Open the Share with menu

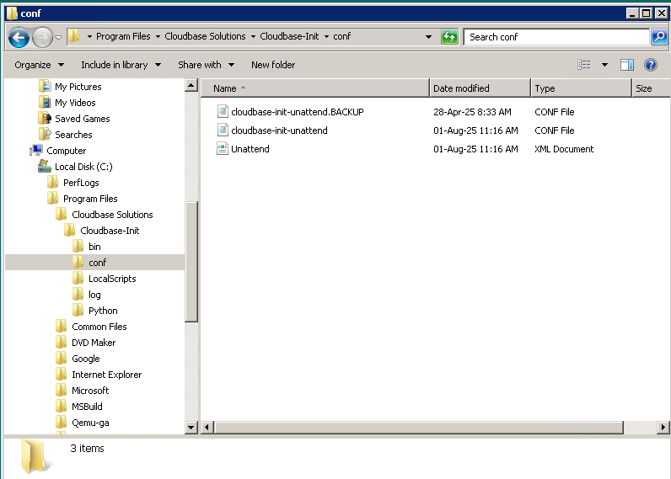tap(205, 65)
